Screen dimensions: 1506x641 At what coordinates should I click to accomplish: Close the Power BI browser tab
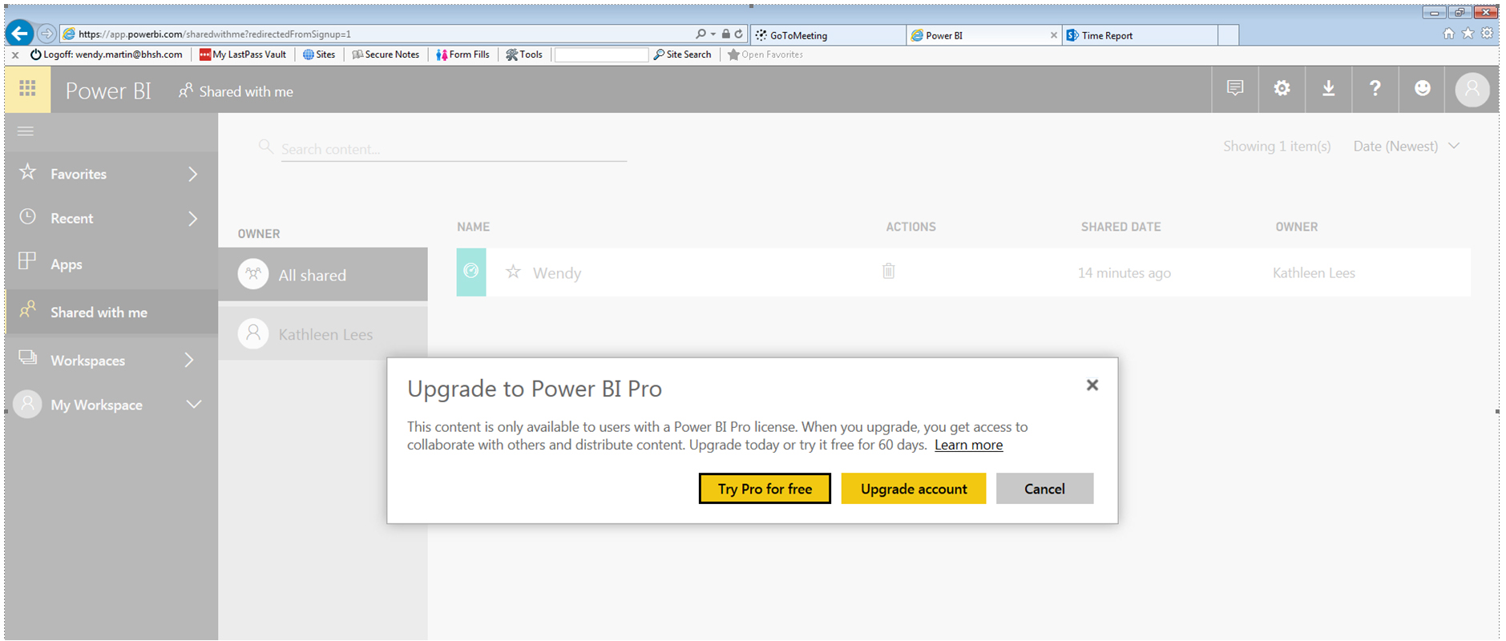pos(1053,35)
